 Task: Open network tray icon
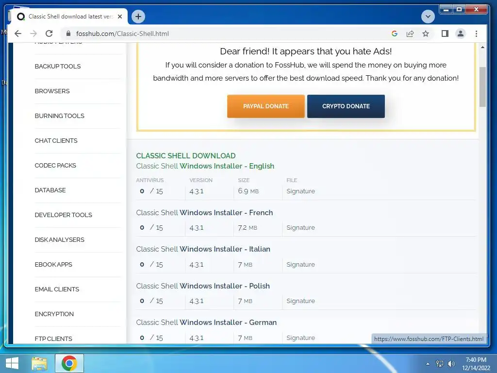[440, 364]
